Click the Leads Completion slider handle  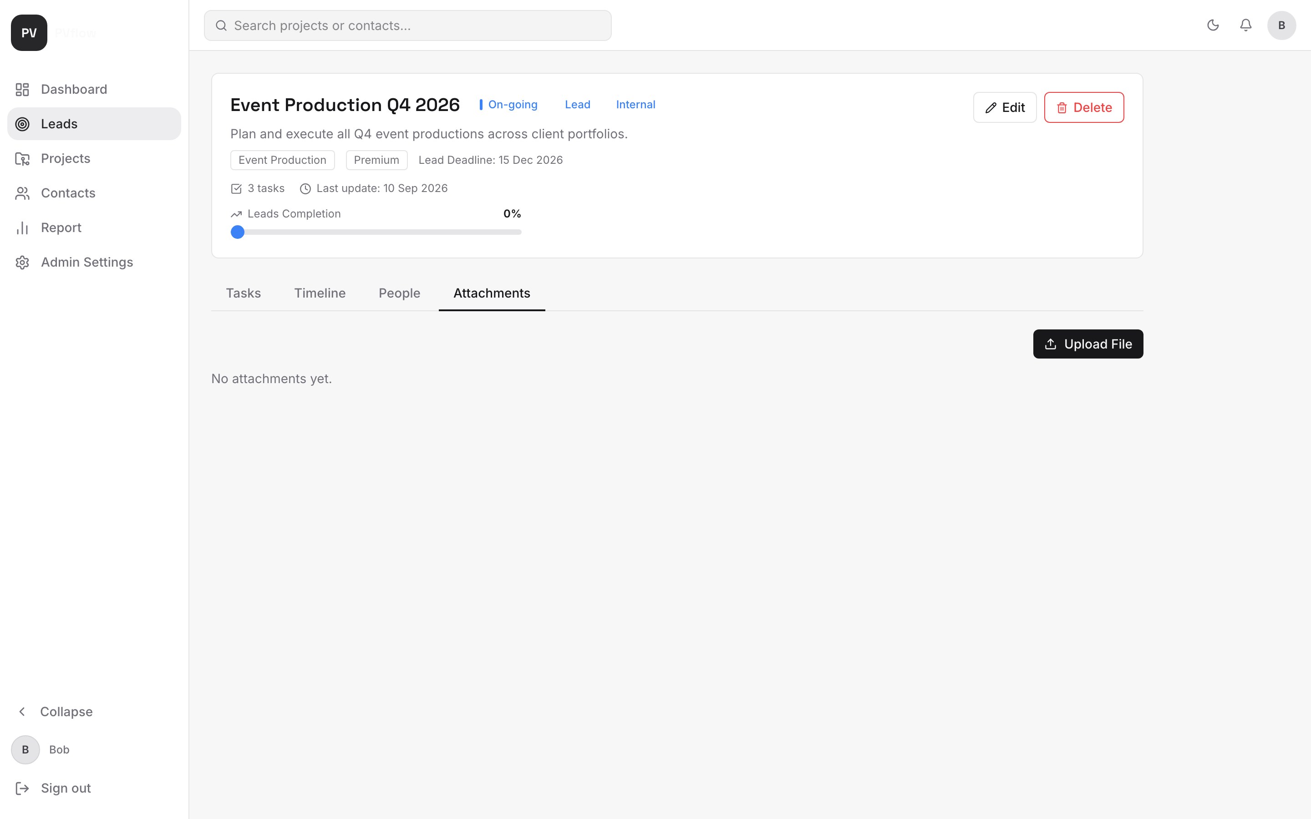pos(237,233)
